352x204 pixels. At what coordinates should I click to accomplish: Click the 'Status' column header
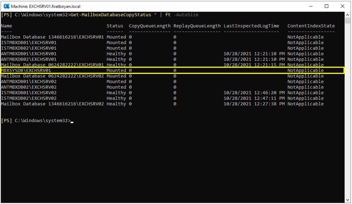[115, 26]
